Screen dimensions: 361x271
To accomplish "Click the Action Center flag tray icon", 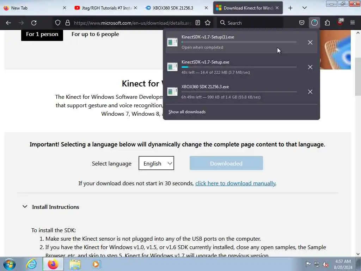I will 308,264.
